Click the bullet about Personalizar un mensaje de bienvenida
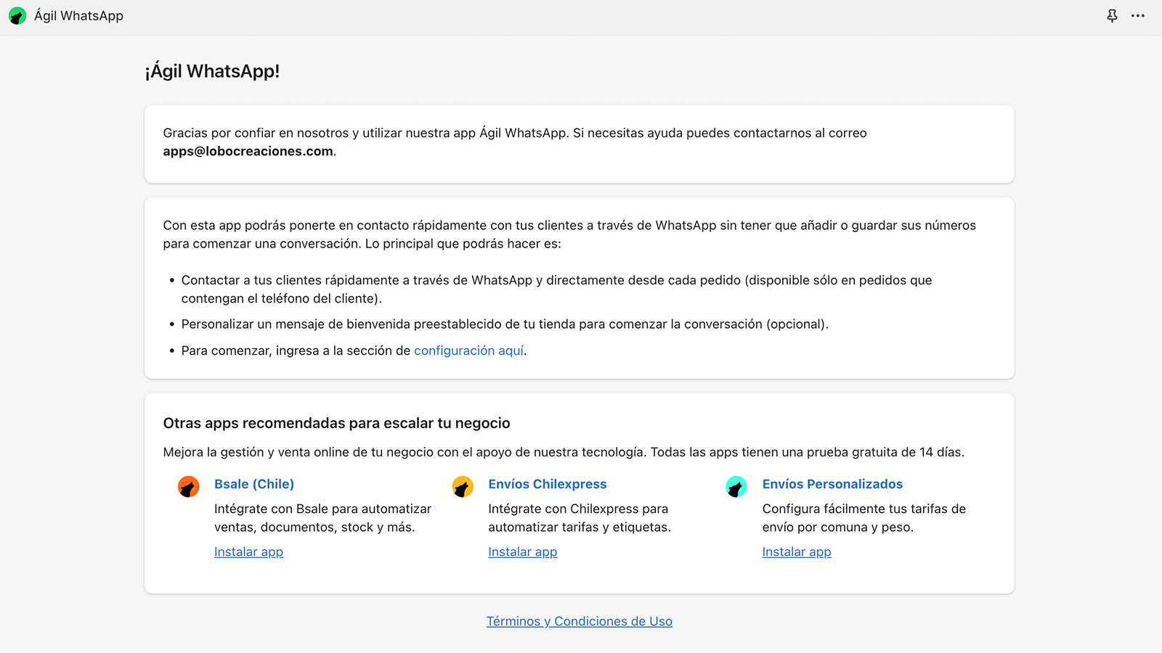1162x653 pixels. pos(505,324)
